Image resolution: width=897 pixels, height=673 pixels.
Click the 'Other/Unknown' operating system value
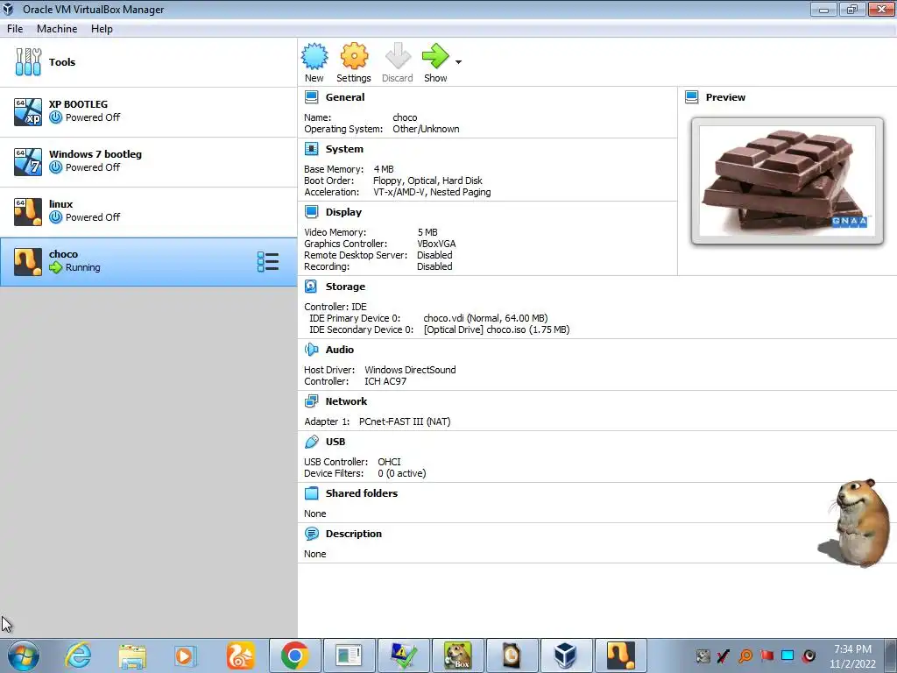click(x=426, y=130)
